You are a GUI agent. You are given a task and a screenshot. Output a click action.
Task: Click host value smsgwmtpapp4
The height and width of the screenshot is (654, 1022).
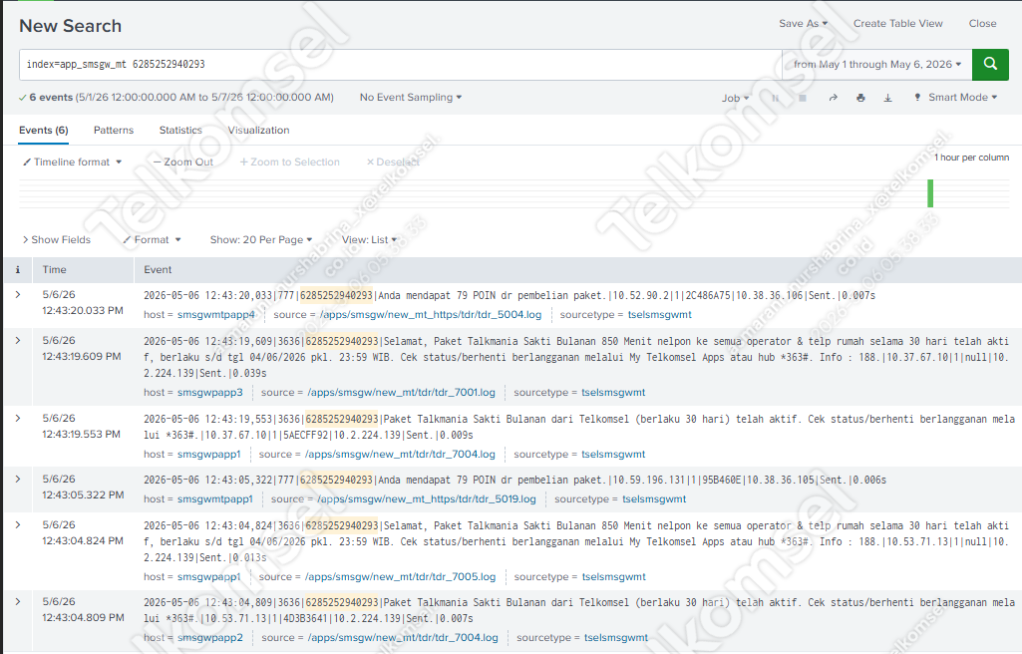(215, 315)
